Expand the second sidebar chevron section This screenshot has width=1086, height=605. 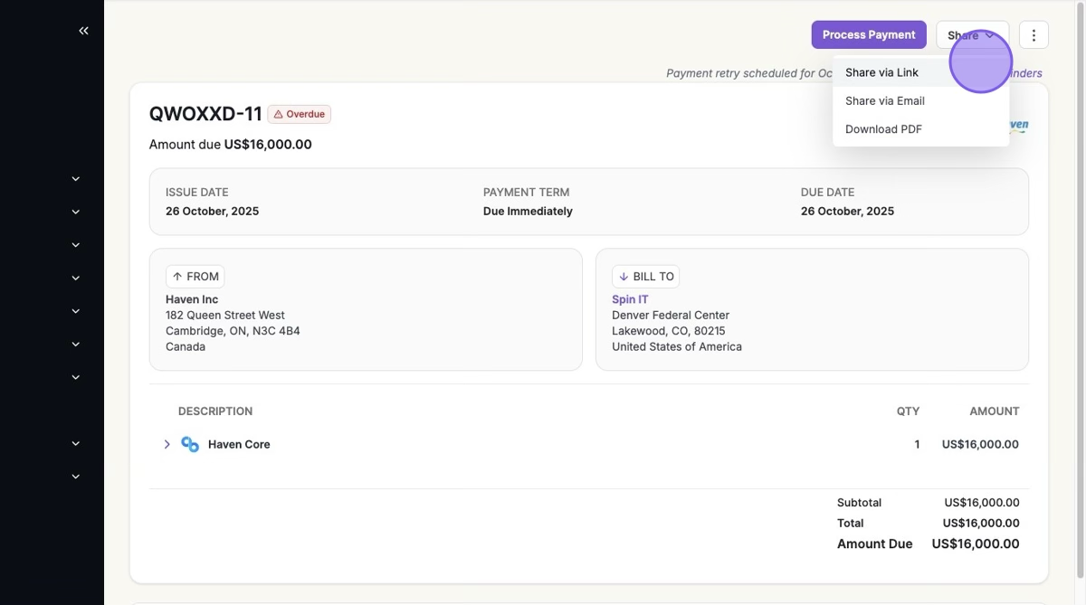(76, 212)
